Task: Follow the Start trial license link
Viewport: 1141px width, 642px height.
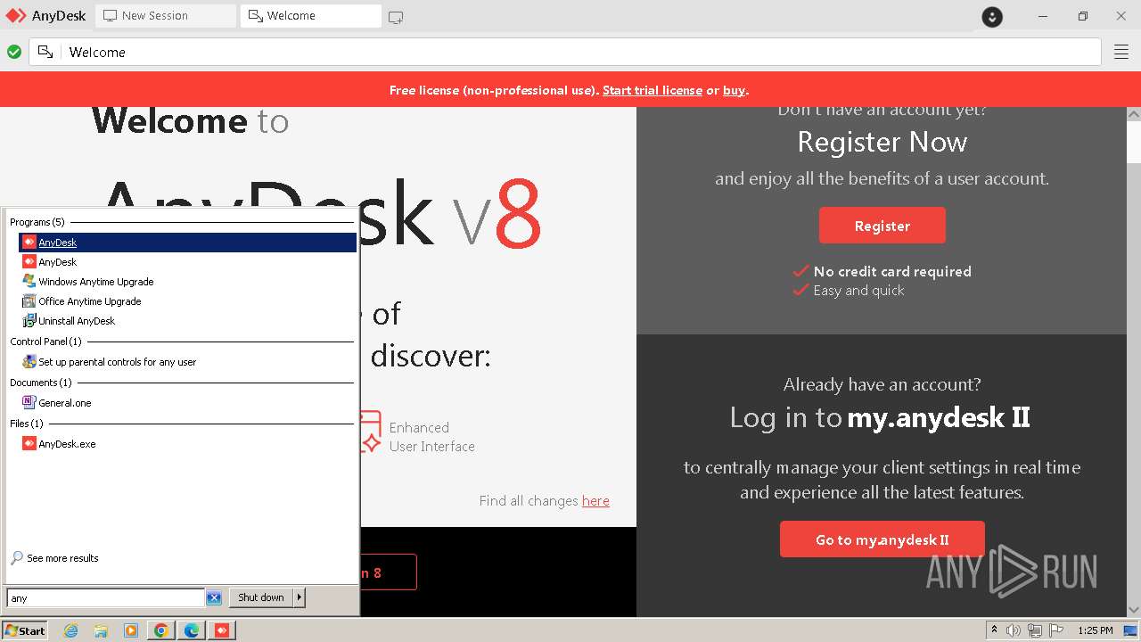Action: pyautogui.click(x=653, y=90)
